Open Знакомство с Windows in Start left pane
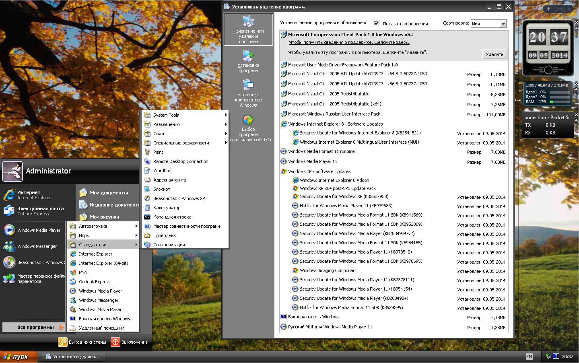 pyautogui.click(x=34, y=262)
